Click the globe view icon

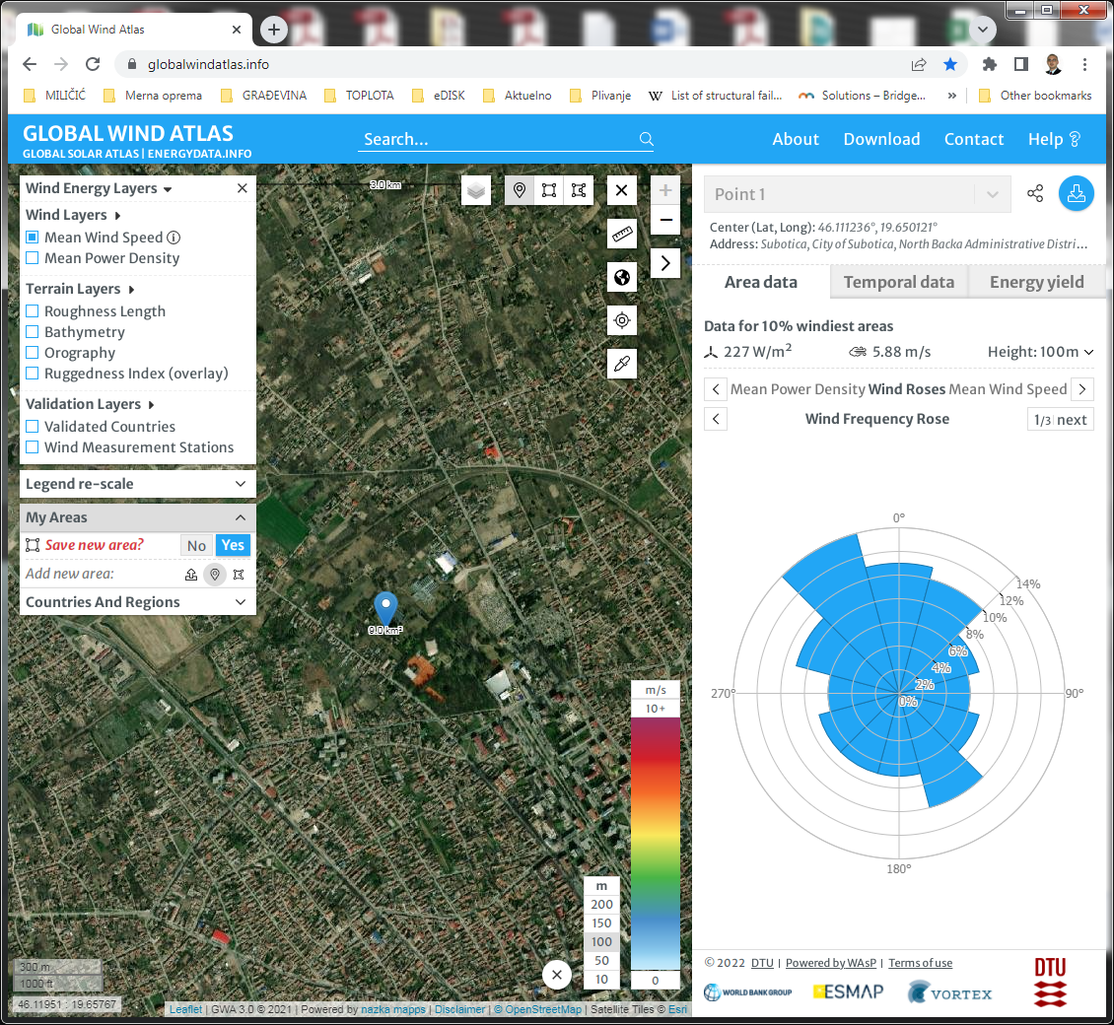(x=621, y=277)
